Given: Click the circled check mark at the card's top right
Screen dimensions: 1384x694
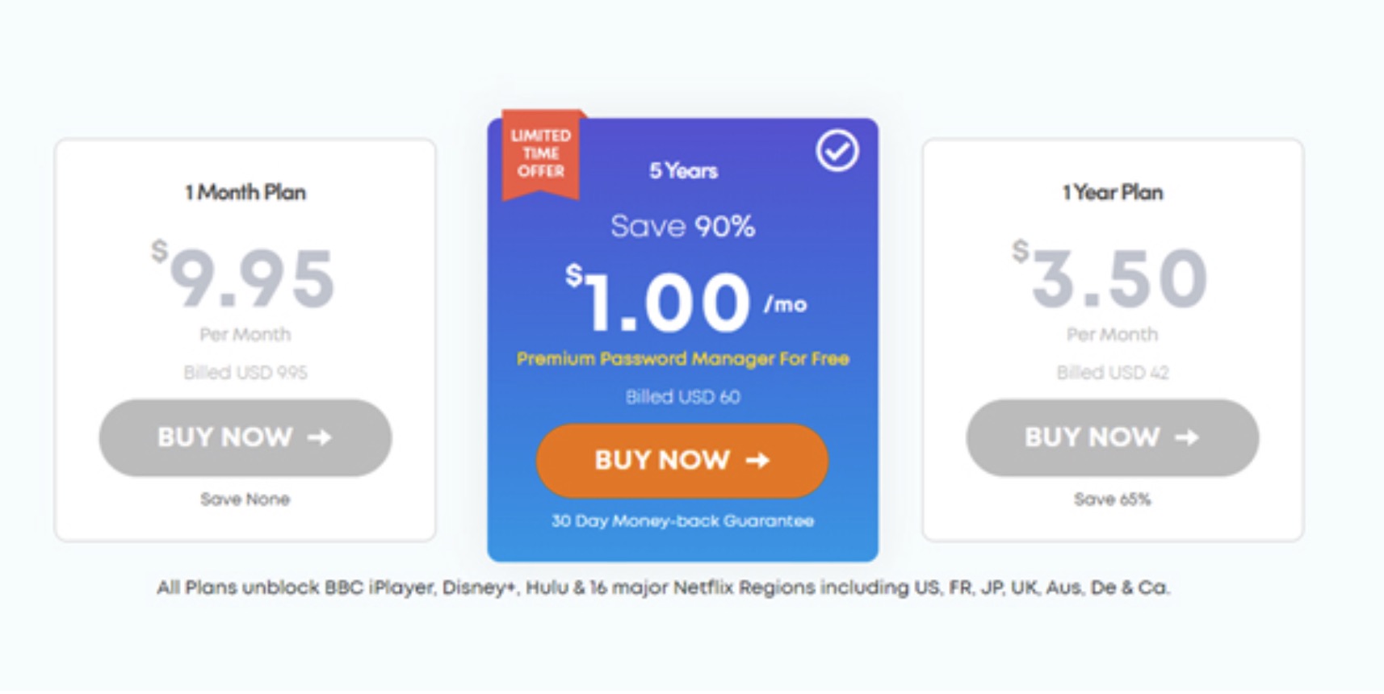Looking at the screenshot, I should (x=838, y=150).
